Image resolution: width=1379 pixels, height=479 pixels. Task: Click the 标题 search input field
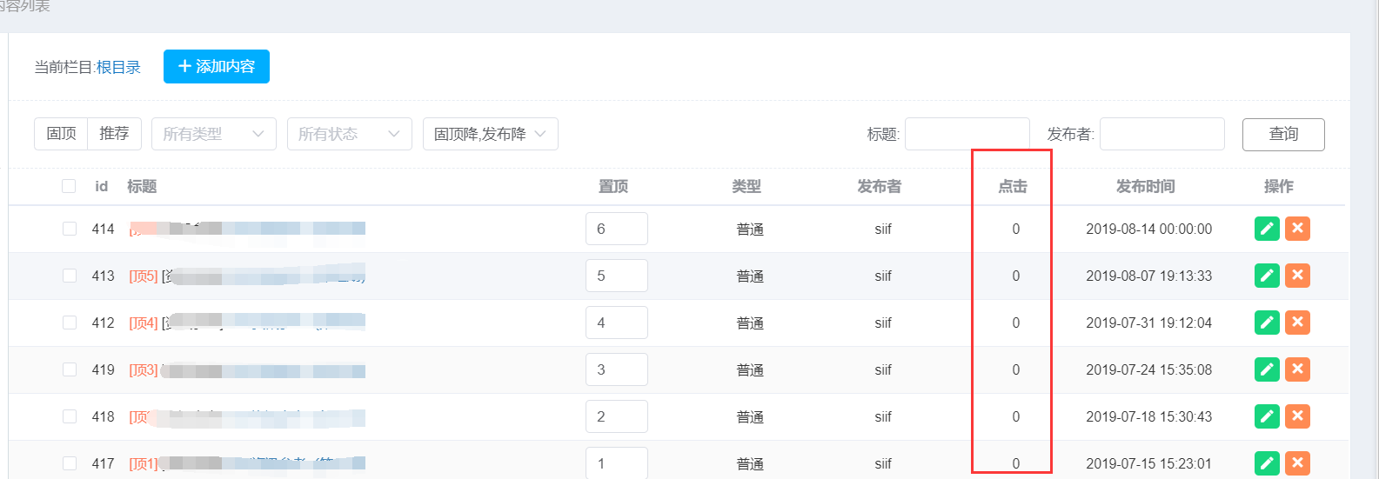[x=967, y=134]
